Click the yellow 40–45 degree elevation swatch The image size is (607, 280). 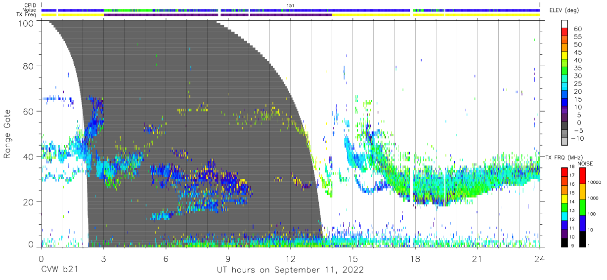564,56
